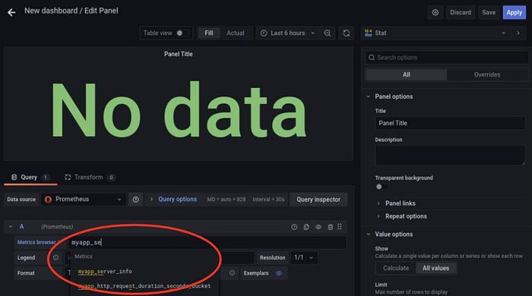Open Last 6 hours time range picker

point(287,33)
